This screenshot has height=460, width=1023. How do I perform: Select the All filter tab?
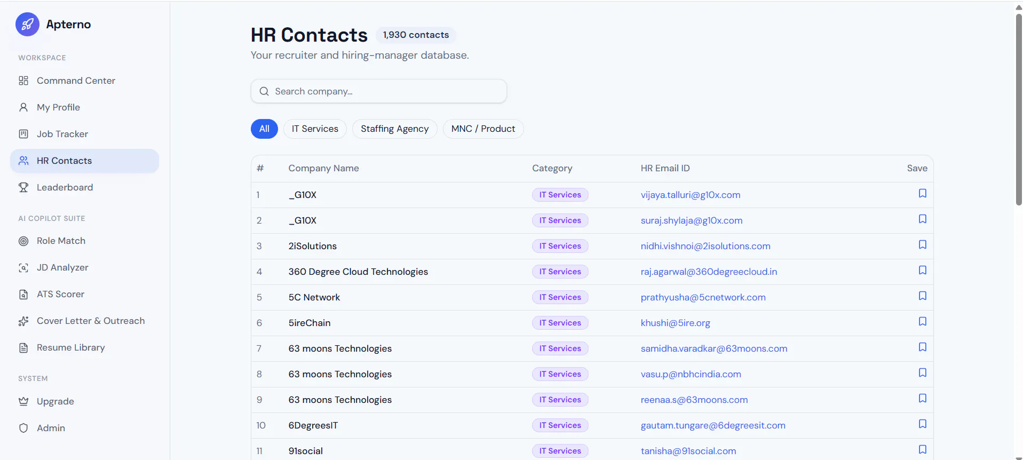tap(264, 129)
